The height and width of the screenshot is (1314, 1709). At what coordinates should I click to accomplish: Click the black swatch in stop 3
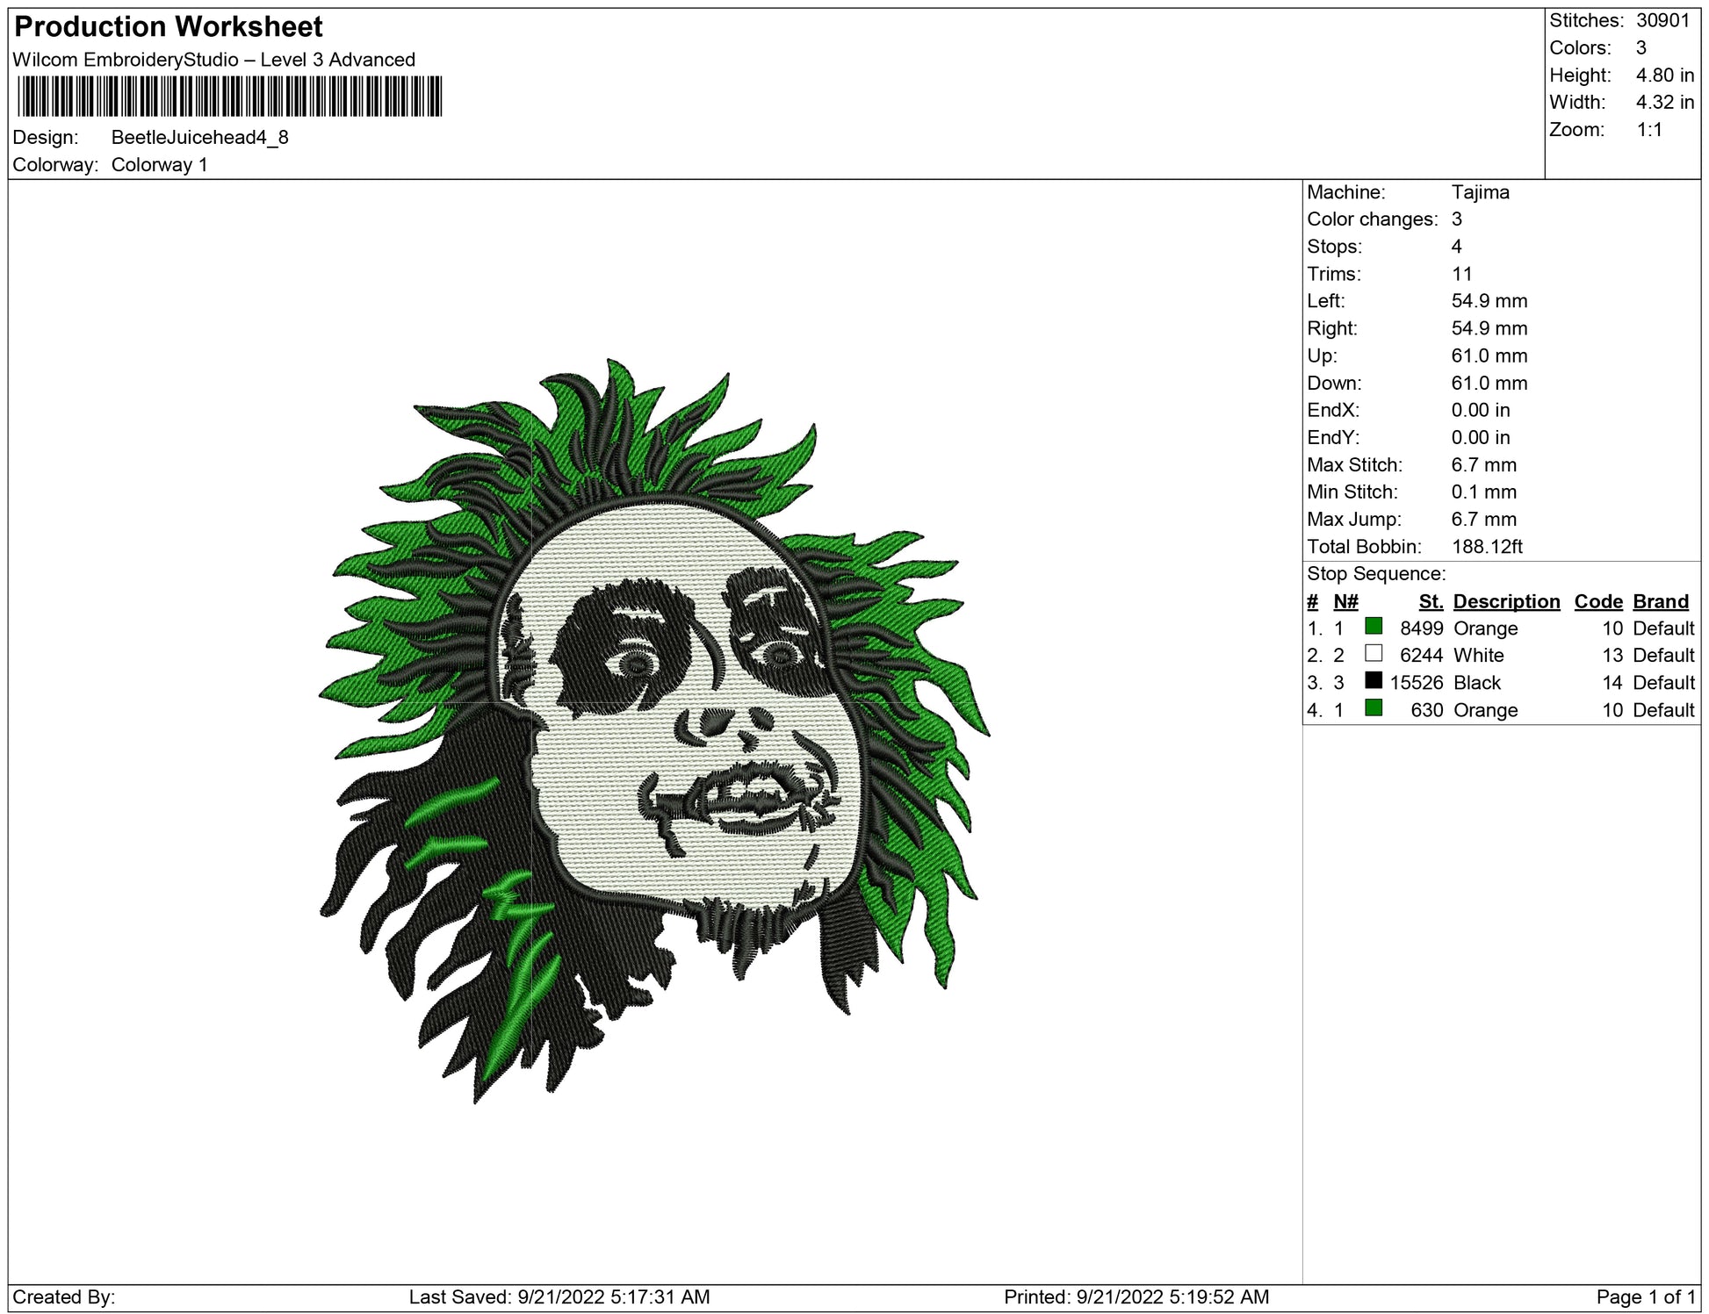pyautogui.click(x=1374, y=680)
